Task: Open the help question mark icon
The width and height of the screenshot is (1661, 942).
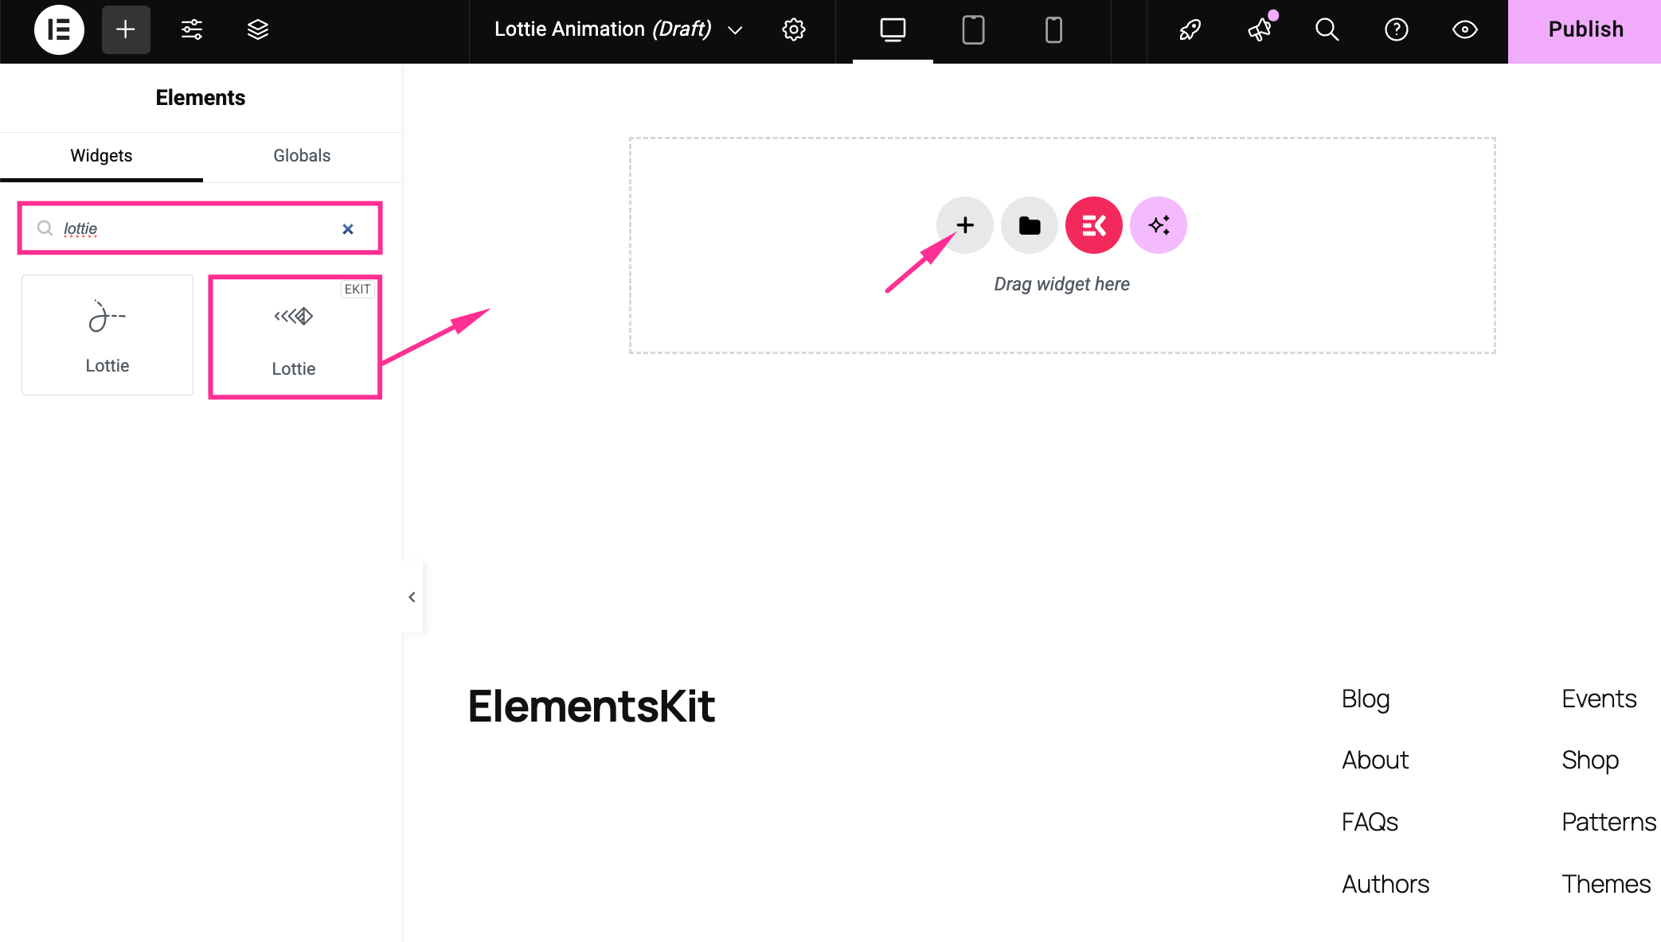Action: pyautogui.click(x=1396, y=29)
